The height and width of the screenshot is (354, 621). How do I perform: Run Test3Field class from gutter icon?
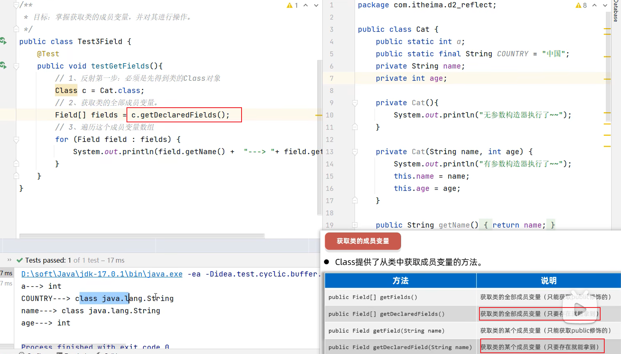[x=3, y=41]
